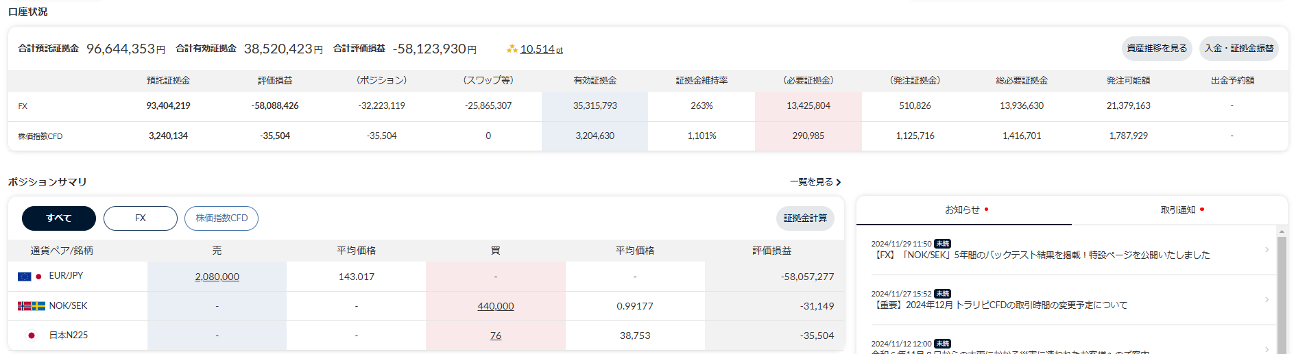Click the NOK/SEK flags icon
The image size is (1296, 354).
(31, 306)
